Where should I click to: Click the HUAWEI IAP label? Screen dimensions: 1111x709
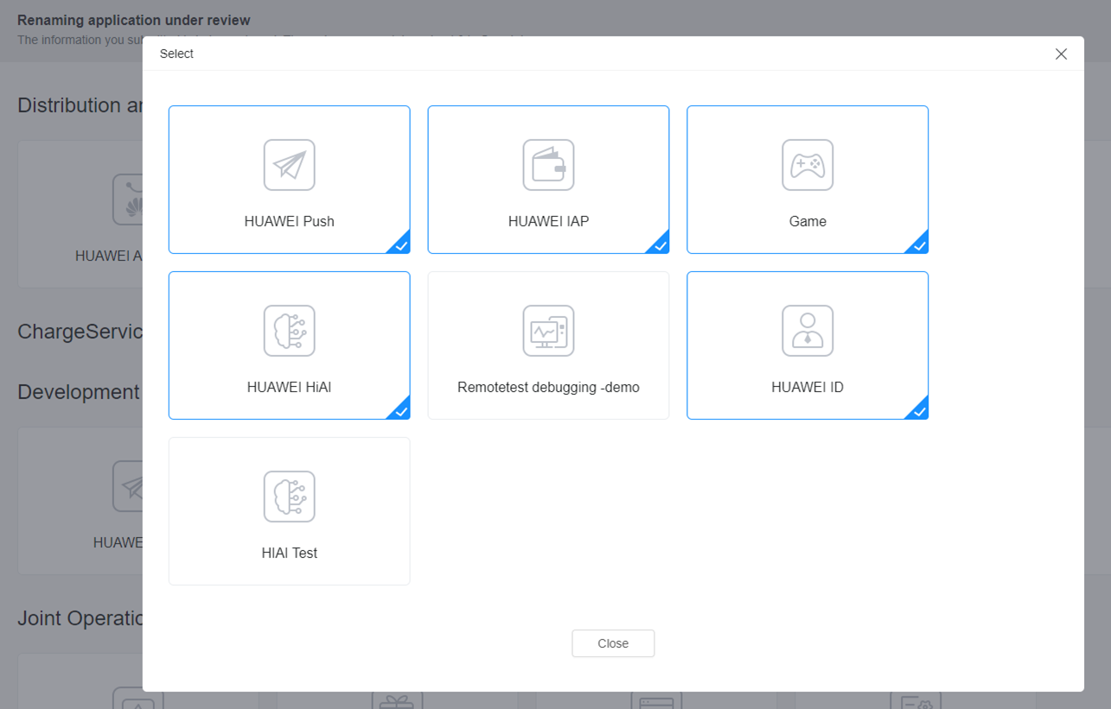(548, 221)
